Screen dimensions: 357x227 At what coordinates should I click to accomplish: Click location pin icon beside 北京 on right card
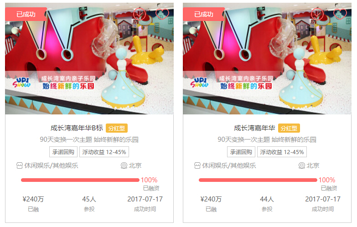pos(302,165)
